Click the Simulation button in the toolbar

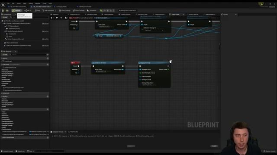coord(92,10)
